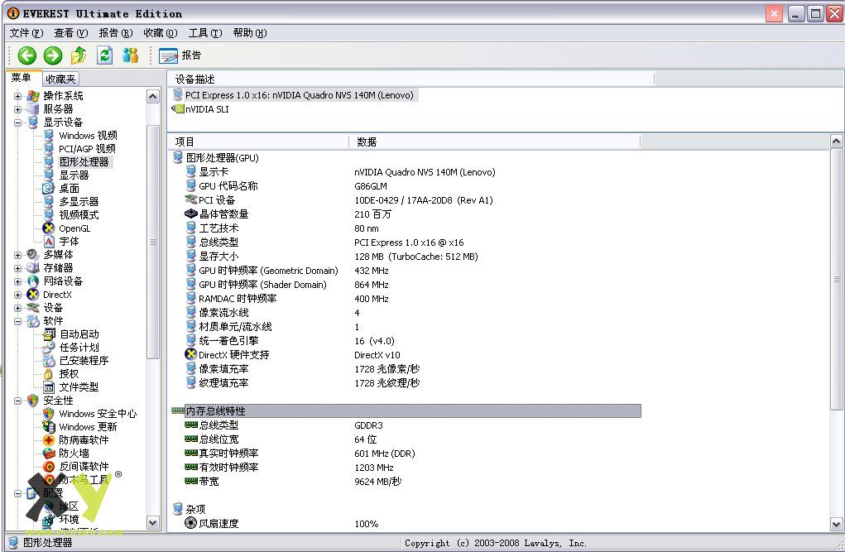Expand the 存储器 tree node
Image resolution: width=845 pixels, height=552 pixels.
[x=17, y=268]
